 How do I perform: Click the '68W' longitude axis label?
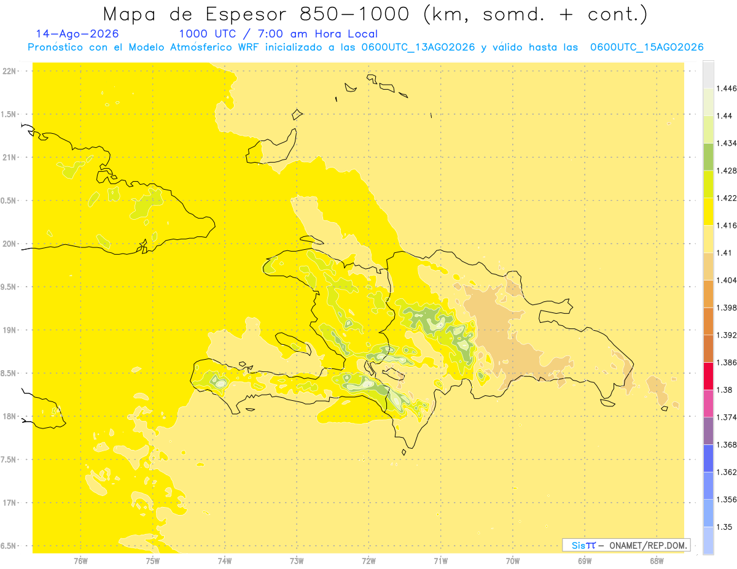click(657, 561)
